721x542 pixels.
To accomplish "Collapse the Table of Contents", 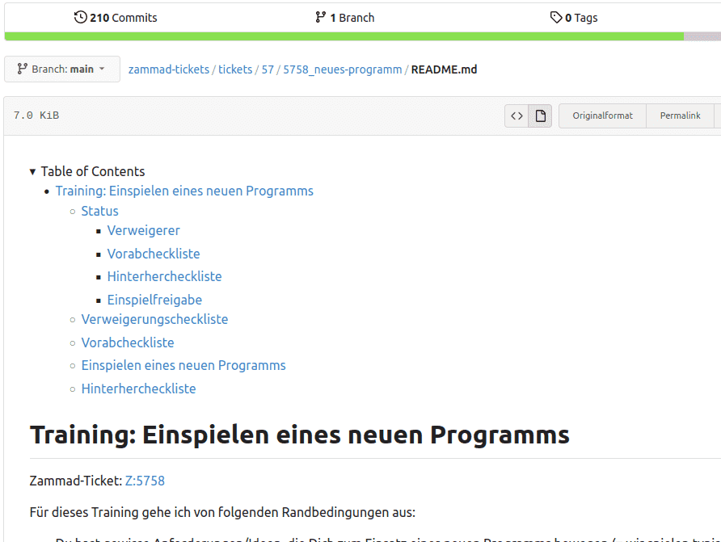I will (x=32, y=170).
